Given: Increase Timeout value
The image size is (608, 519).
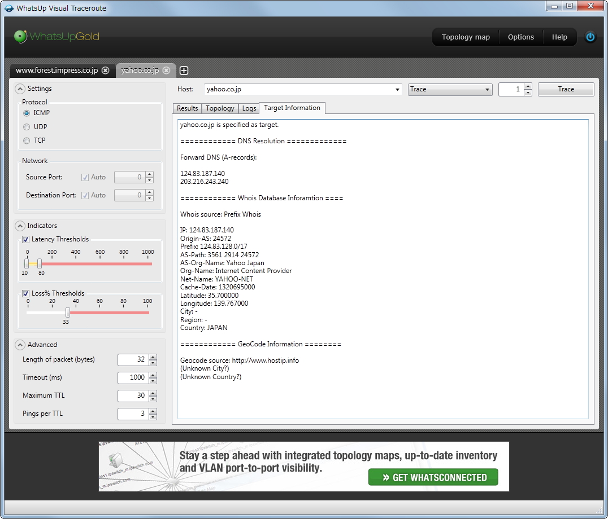Looking at the screenshot, I should [x=153, y=375].
